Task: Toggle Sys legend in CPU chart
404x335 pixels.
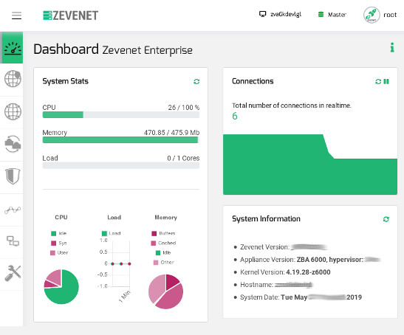Action: 59,243
